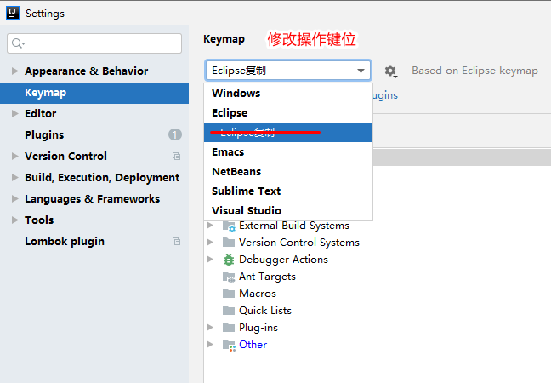Expand Version Control Systems node
This screenshot has width=551, height=383.
[x=210, y=242]
